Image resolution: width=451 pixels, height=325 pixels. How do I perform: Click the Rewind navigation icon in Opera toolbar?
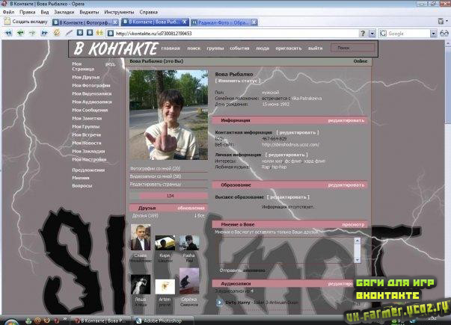pos(8,33)
